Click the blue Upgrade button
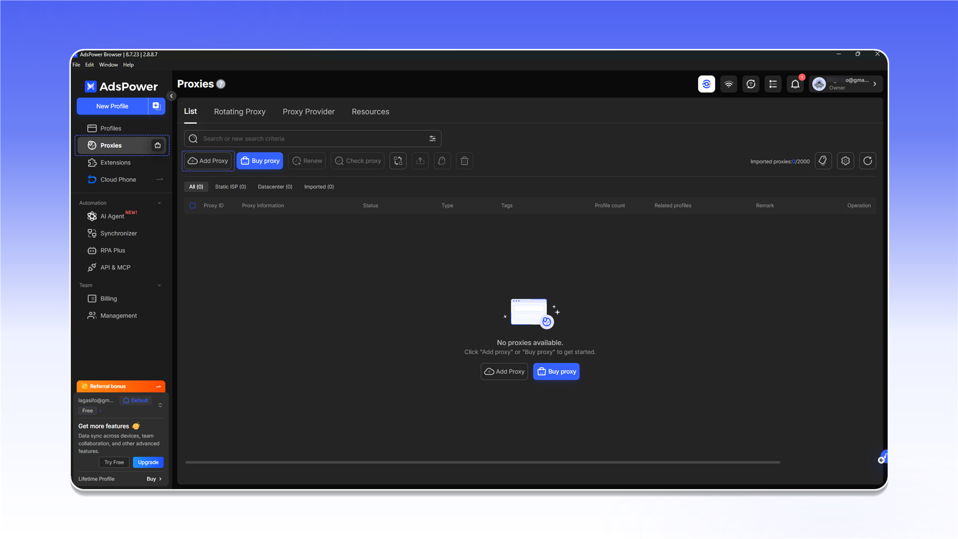The height and width of the screenshot is (539, 958). click(x=148, y=462)
